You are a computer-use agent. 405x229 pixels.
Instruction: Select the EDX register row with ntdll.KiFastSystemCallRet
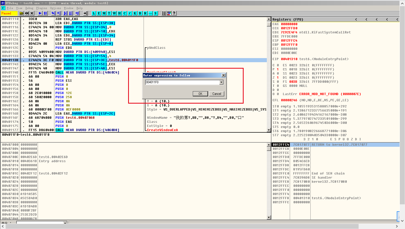[x=311, y=32]
